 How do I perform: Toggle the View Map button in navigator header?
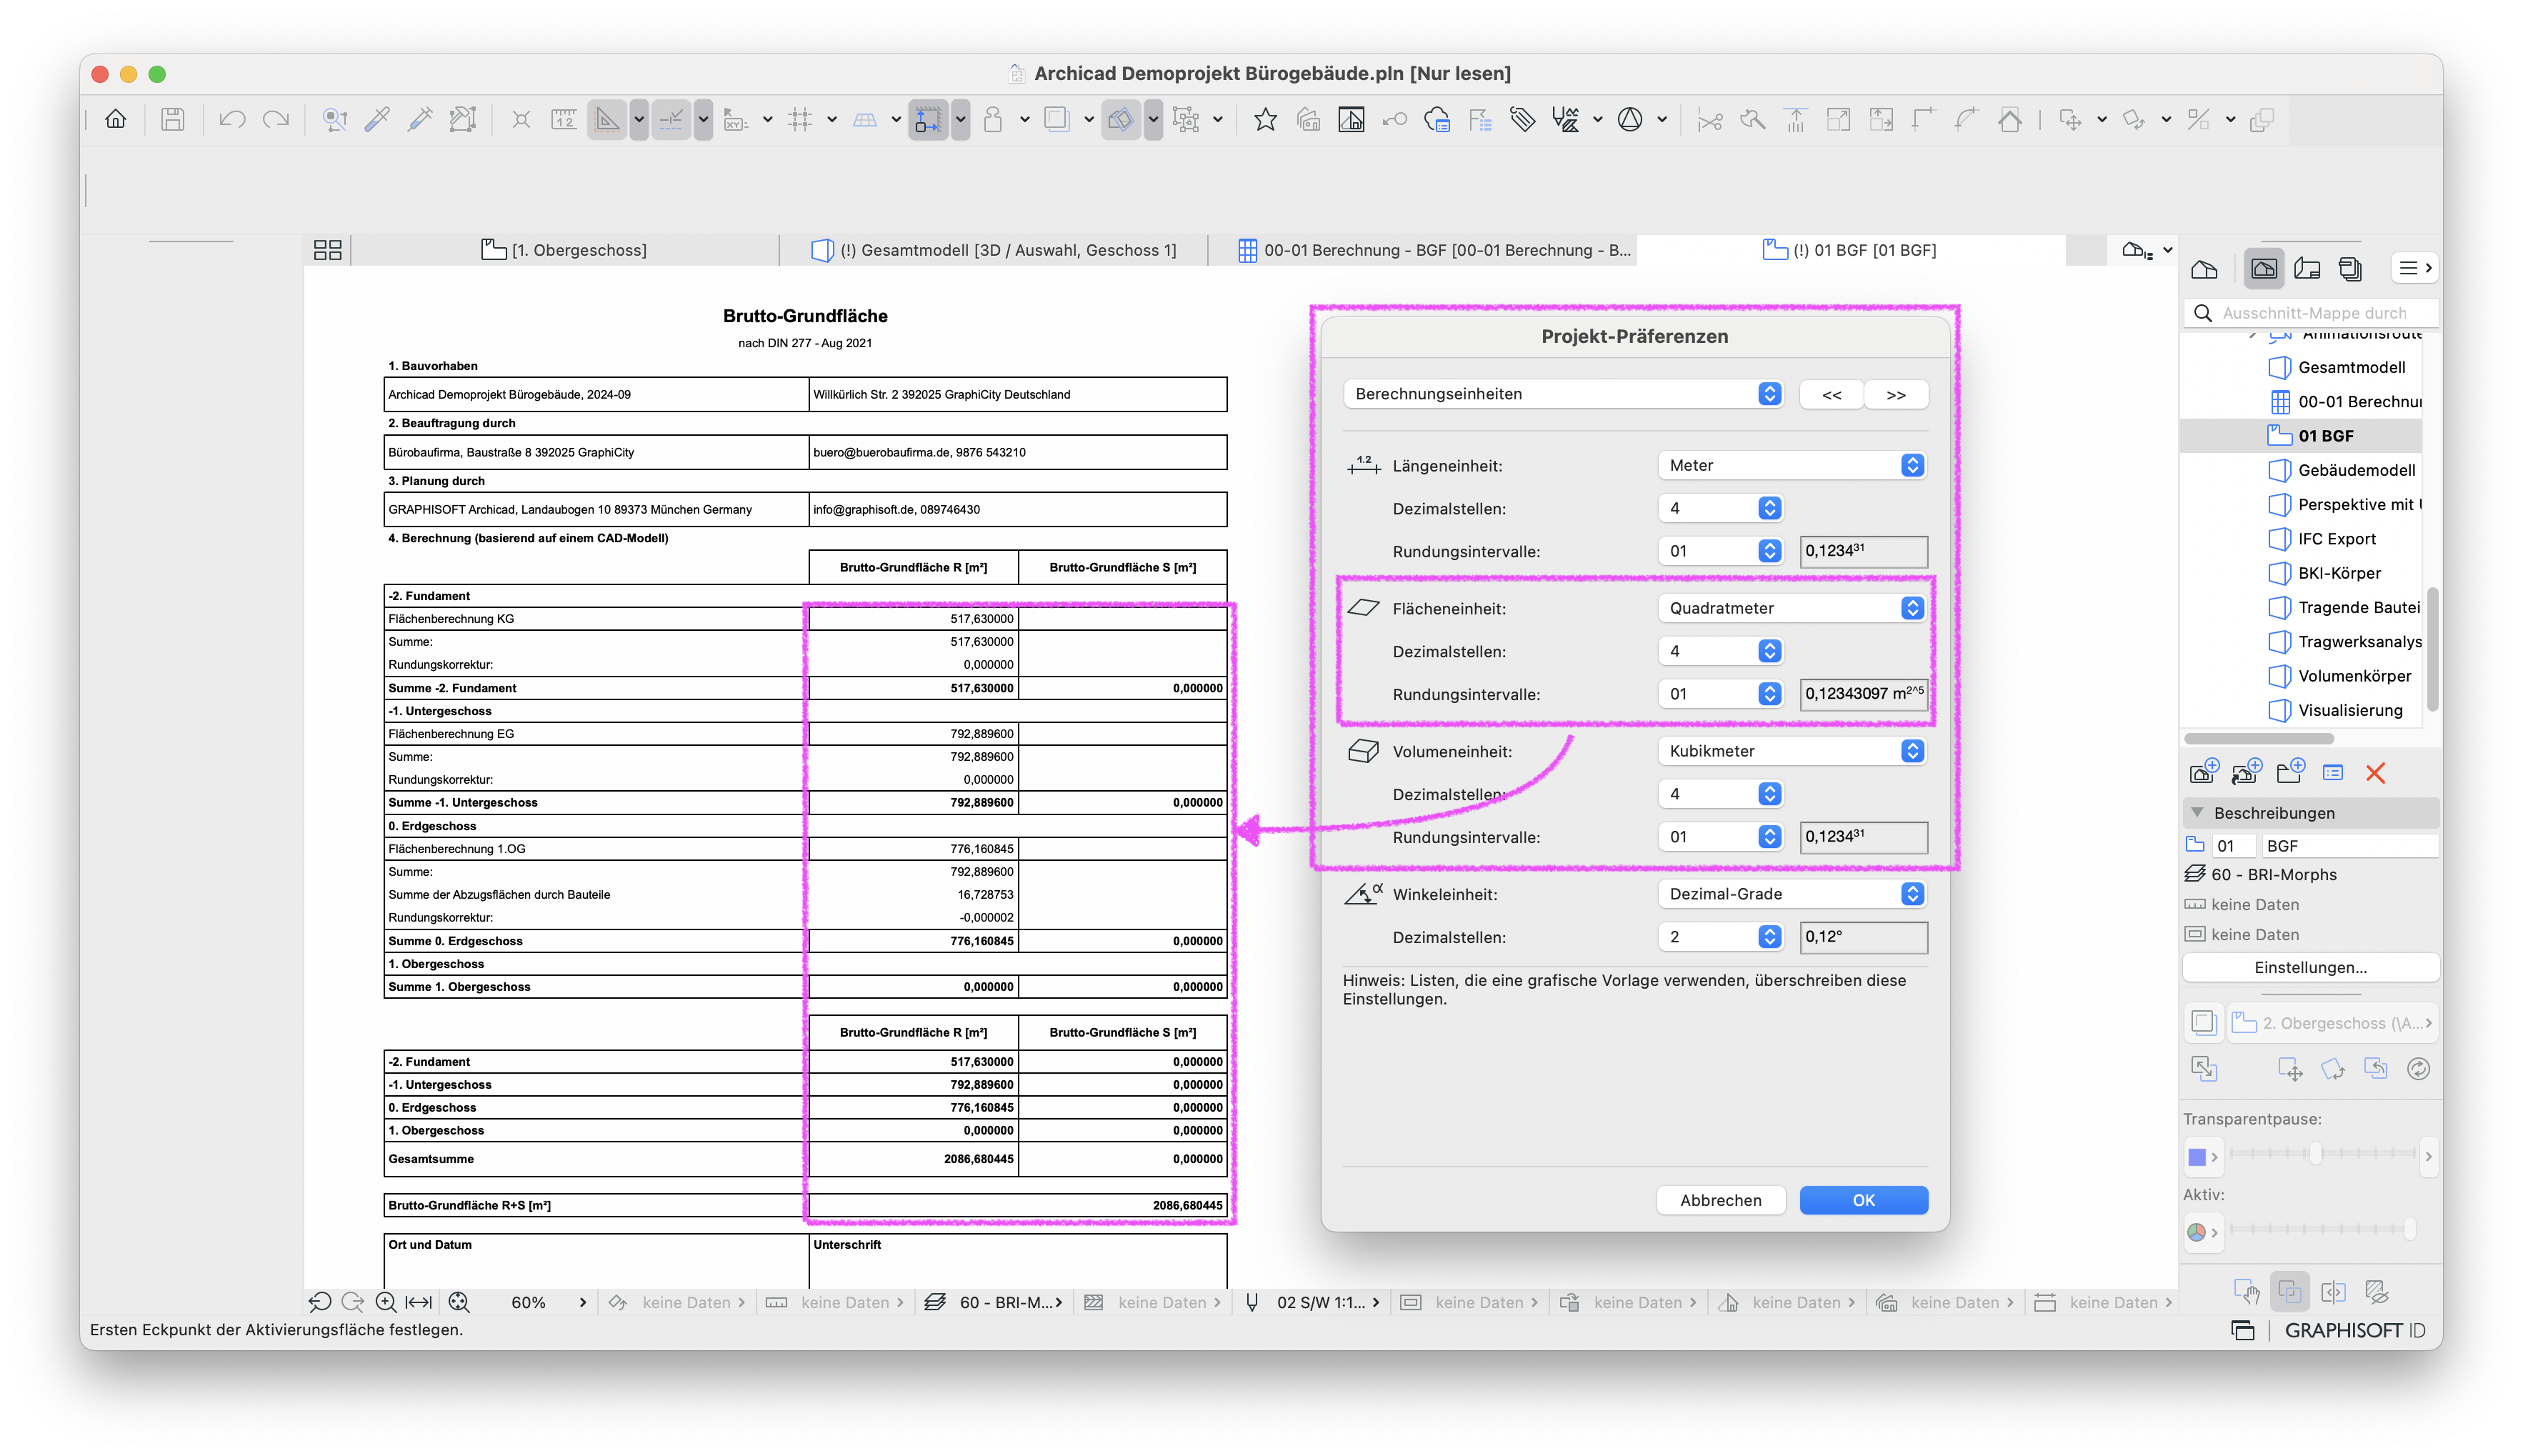pyautogui.click(x=2263, y=268)
